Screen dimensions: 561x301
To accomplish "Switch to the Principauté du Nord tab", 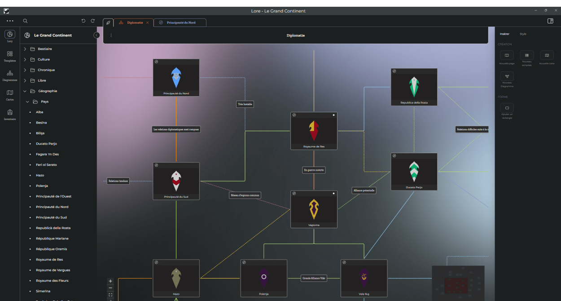I will [180, 22].
